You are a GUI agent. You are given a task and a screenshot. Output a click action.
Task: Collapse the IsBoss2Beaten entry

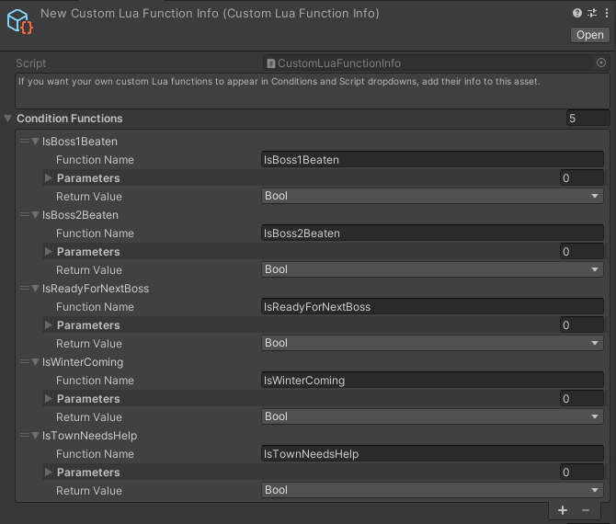point(35,215)
